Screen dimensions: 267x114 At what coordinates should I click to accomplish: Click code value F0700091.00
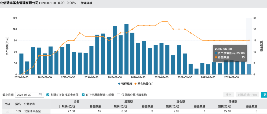pyautogui.click(x=47, y=3)
